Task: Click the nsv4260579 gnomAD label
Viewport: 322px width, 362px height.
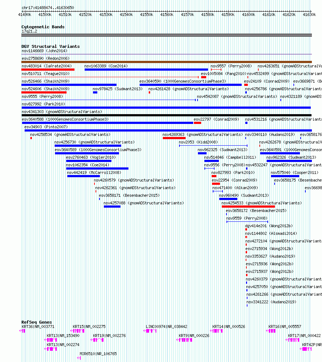Action: pos(134,180)
